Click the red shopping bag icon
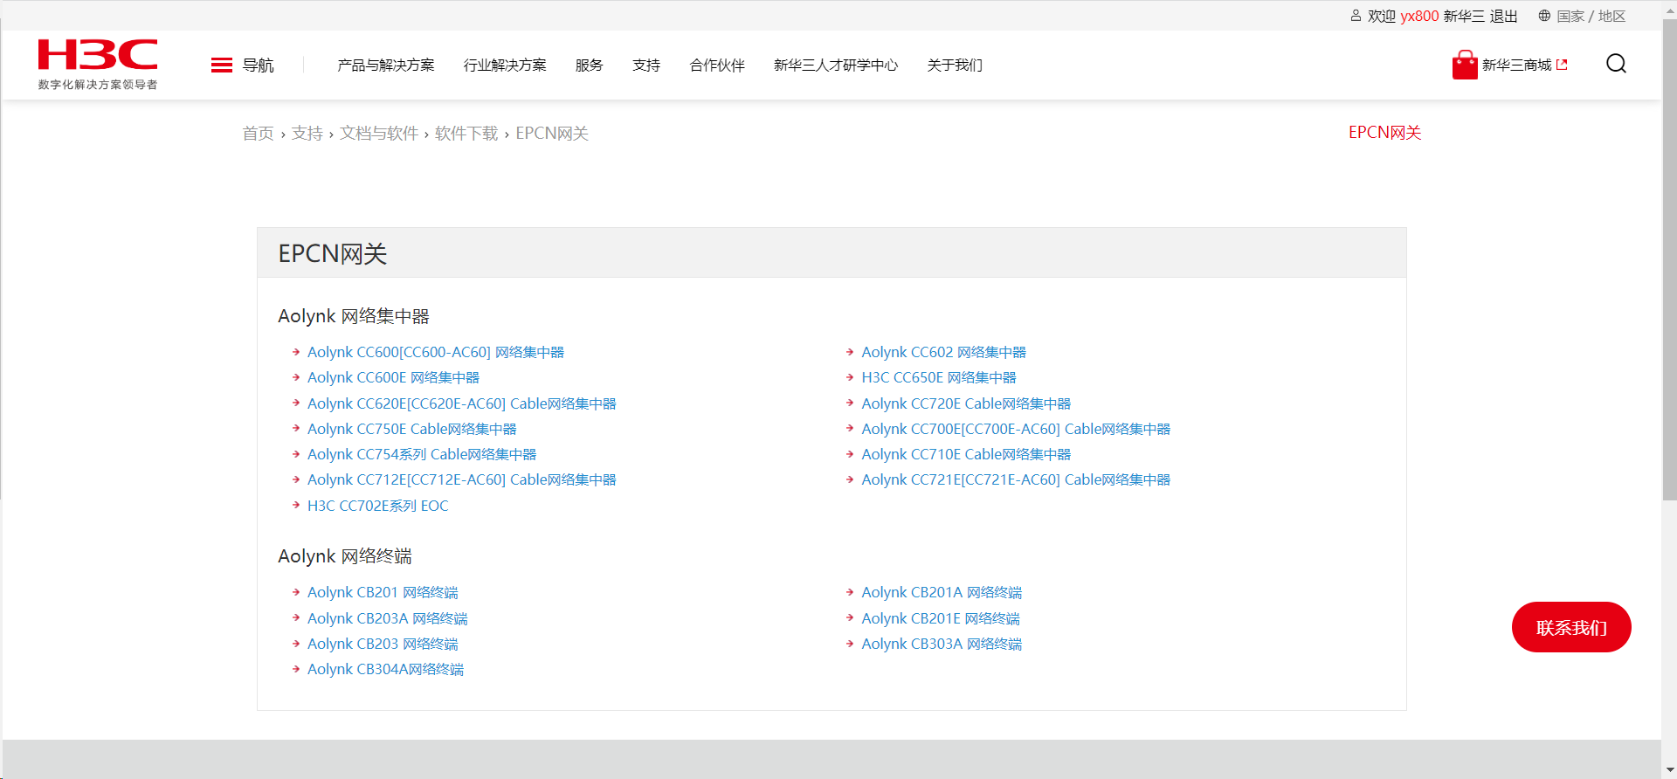 1465,65
